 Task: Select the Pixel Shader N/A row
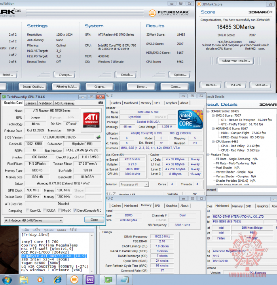point(228,167)
